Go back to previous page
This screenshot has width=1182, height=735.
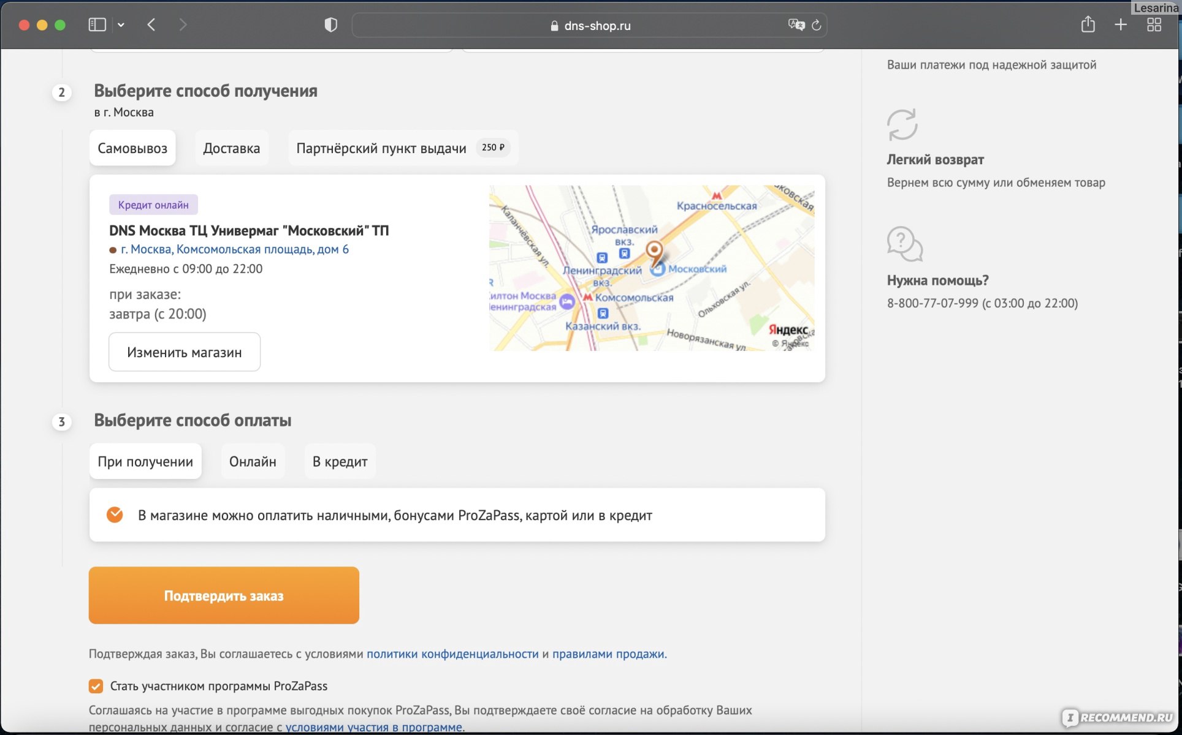pyautogui.click(x=151, y=24)
